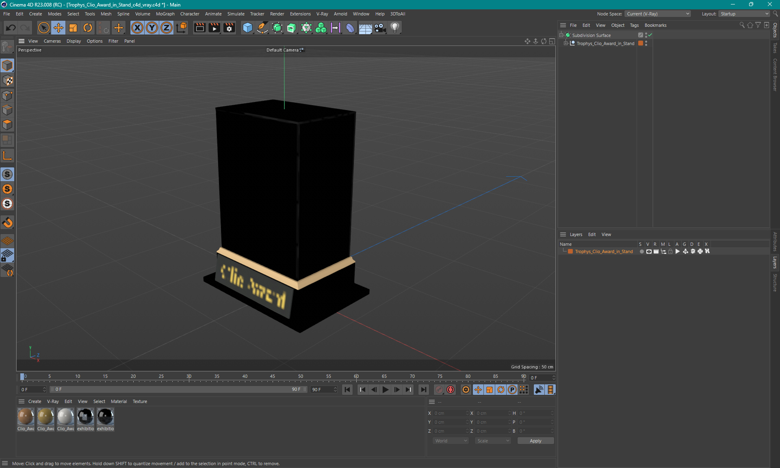This screenshot has width=780, height=468.
Task: Expand the Trophys_Clio_Award_in_Stand object node
Action: (x=565, y=43)
